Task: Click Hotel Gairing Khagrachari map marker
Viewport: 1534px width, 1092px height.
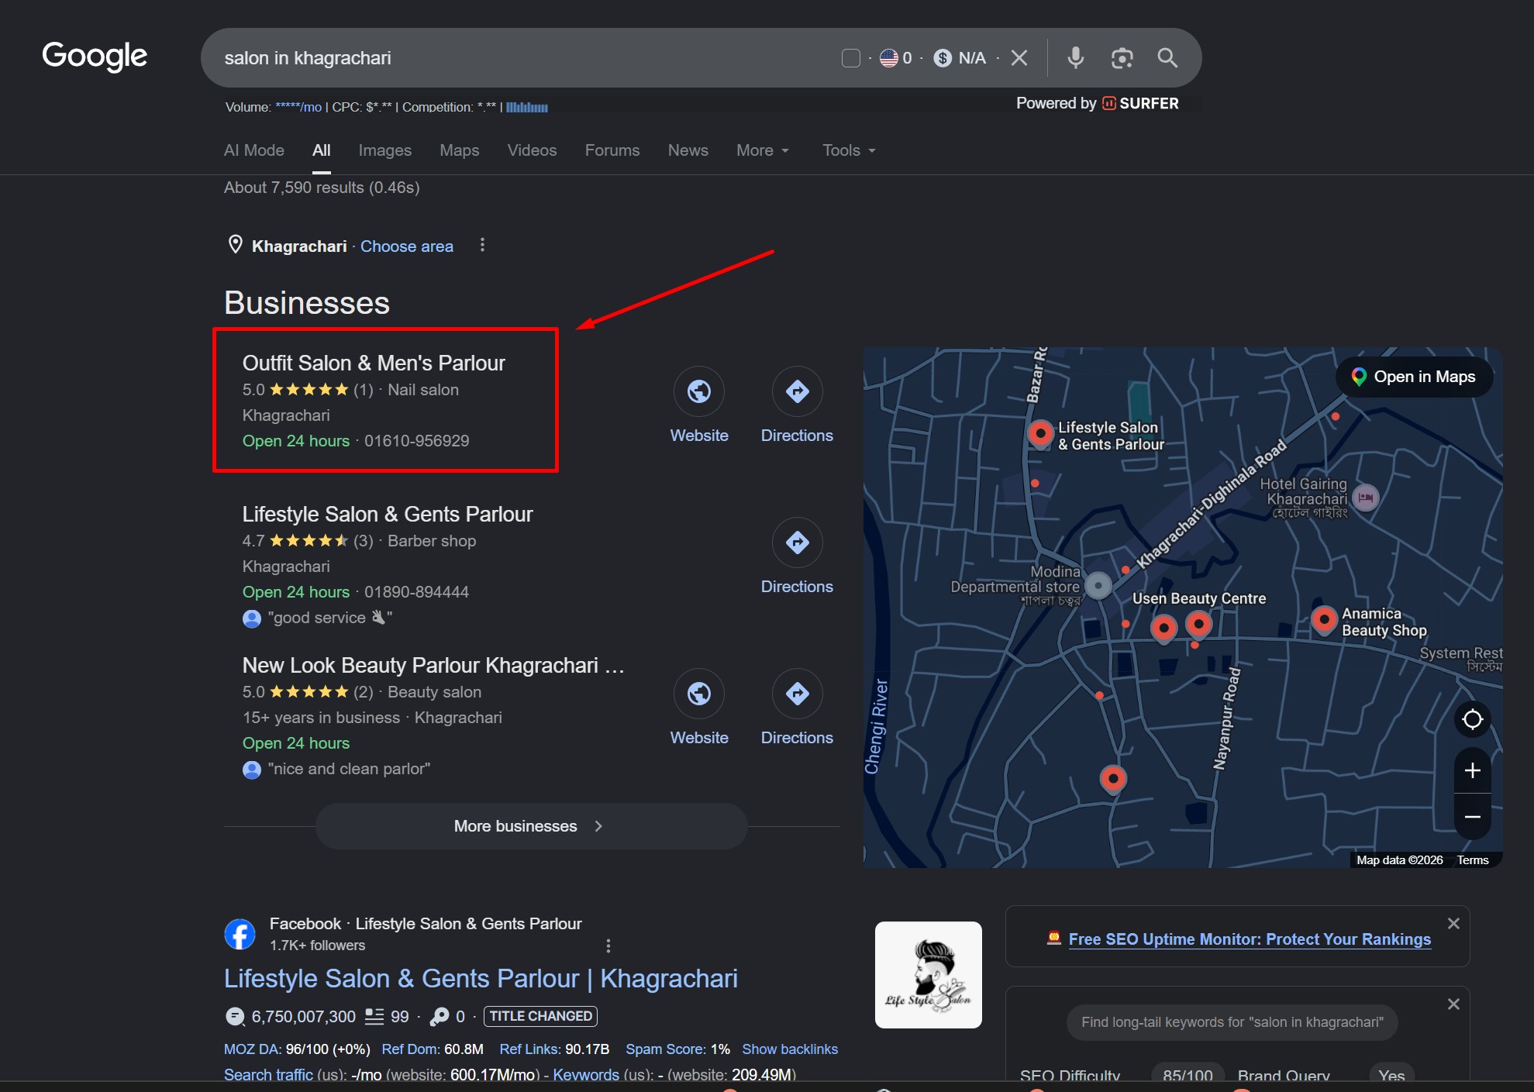Action: point(1365,497)
